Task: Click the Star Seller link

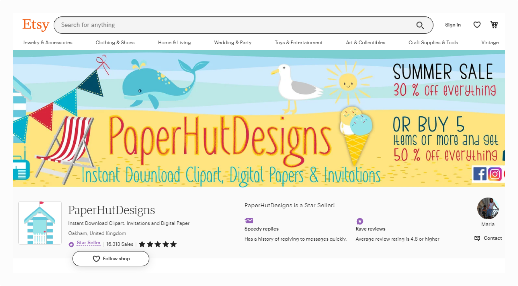Action: [89, 243]
